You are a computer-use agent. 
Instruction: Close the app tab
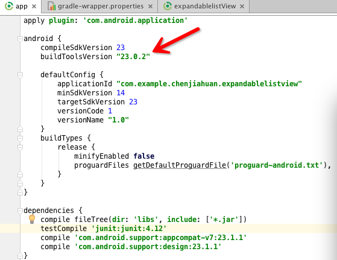[34, 7]
